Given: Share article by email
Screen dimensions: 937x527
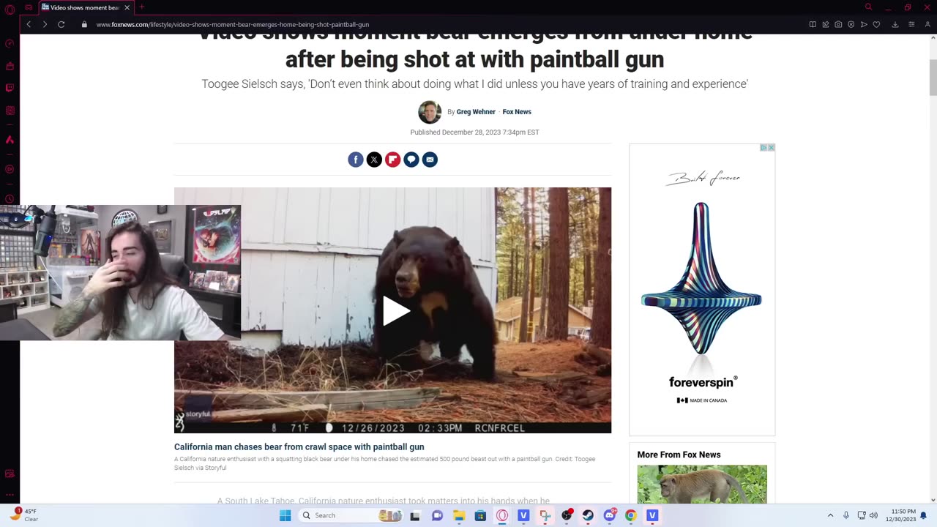Looking at the screenshot, I should 430,160.
